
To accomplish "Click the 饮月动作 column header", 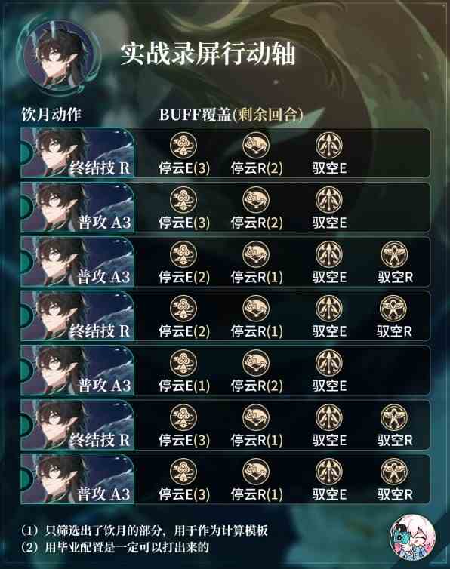I will pos(51,115).
